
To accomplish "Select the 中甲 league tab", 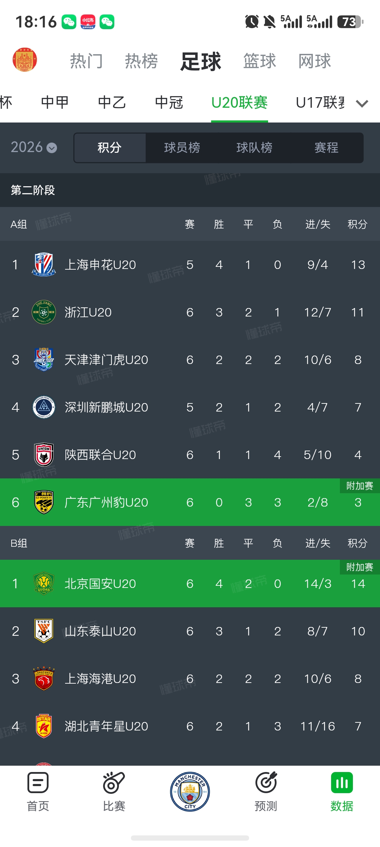I will pyautogui.click(x=55, y=102).
